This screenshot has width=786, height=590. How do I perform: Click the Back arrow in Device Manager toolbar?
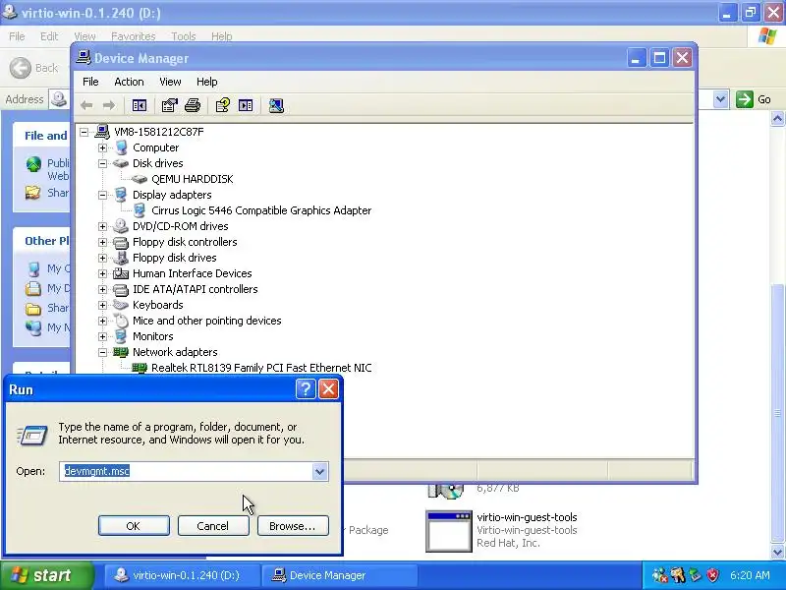(x=86, y=105)
